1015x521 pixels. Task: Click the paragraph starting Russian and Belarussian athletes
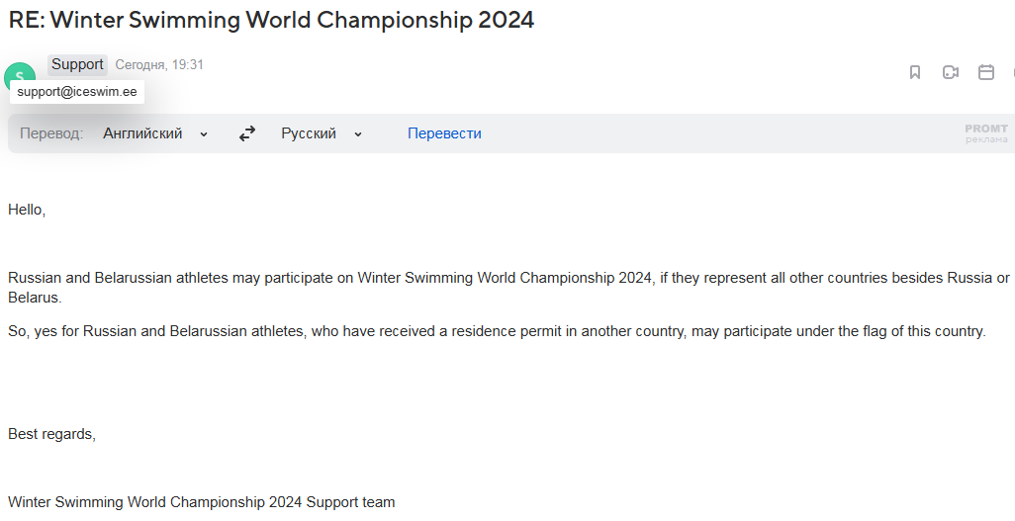508,288
